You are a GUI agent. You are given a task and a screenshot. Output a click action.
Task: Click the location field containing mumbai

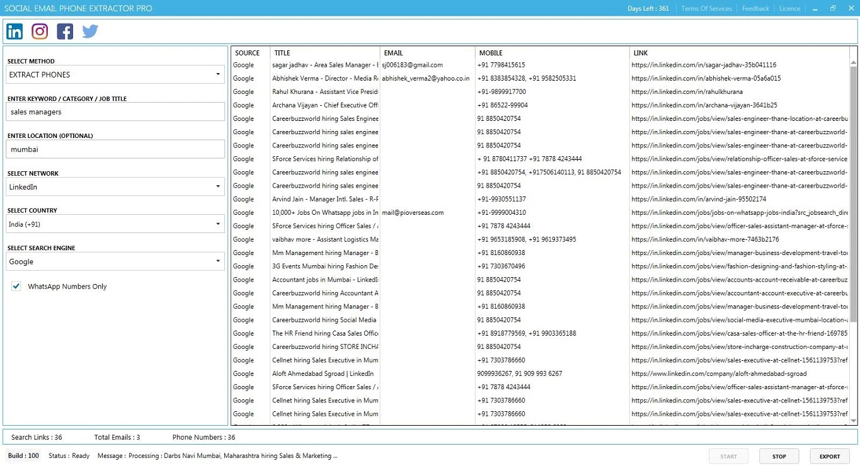pyautogui.click(x=116, y=149)
